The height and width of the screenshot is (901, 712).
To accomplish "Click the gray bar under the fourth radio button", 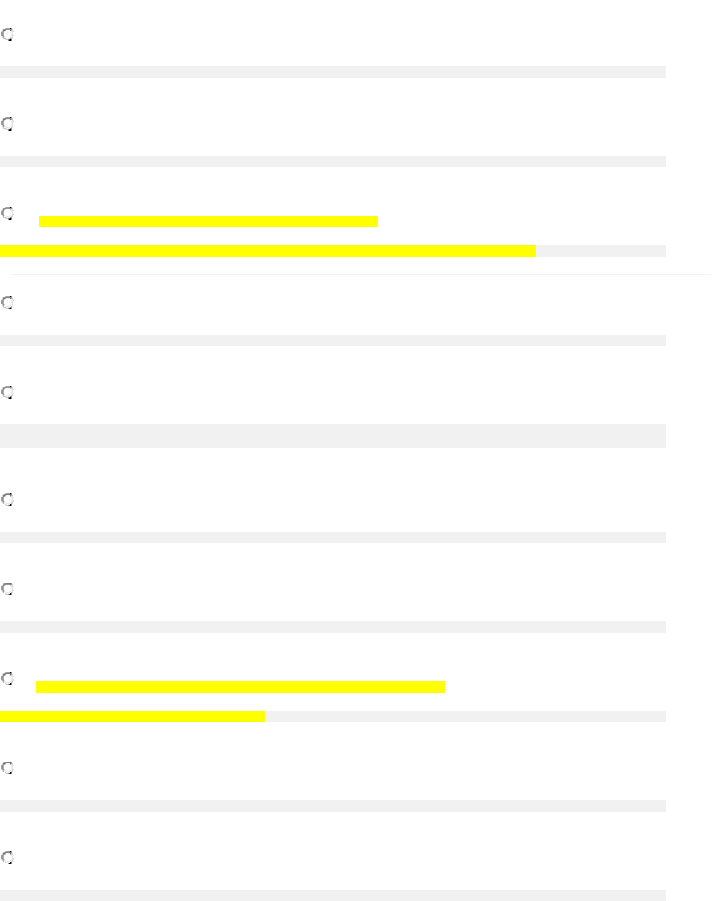I will pyautogui.click(x=333, y=341).
